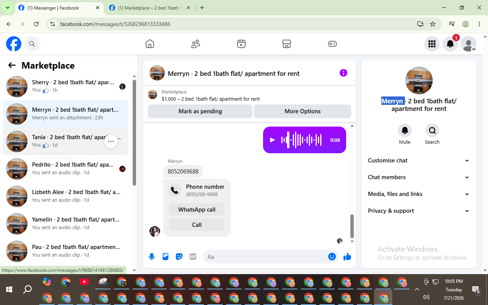Send a thumbs-up like

[x=347, y=257]
